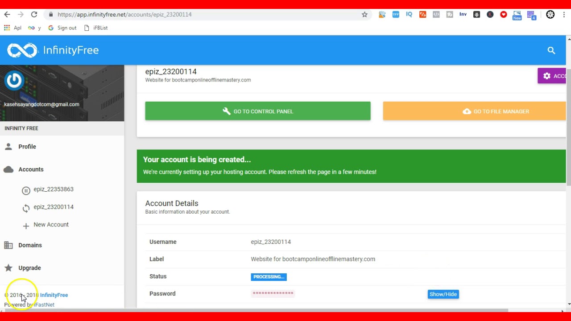Image resolution: width=571 pixels, height=321 pixels.
Task: Click the kasehsayangdotcom@gmail.com email
Action: [41, 104]
